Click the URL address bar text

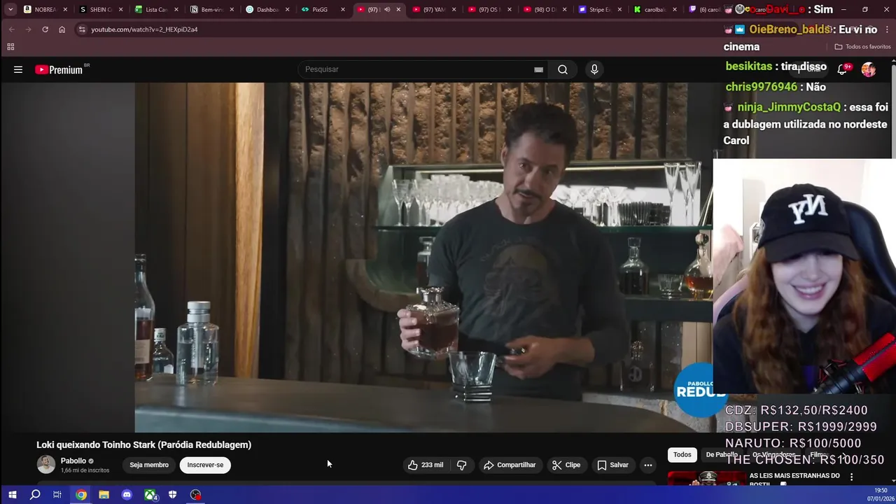click(x=144, y=29)
